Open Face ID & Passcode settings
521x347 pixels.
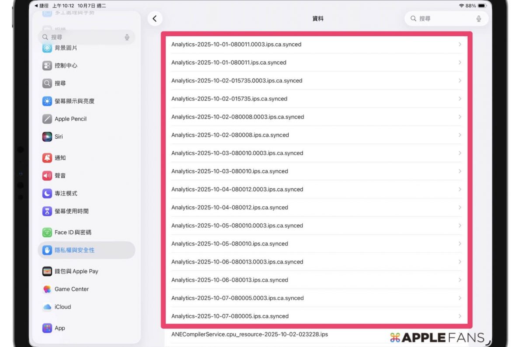(x=73, y=232)
